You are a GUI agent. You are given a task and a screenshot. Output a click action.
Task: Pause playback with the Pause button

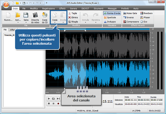click(53, 103)
